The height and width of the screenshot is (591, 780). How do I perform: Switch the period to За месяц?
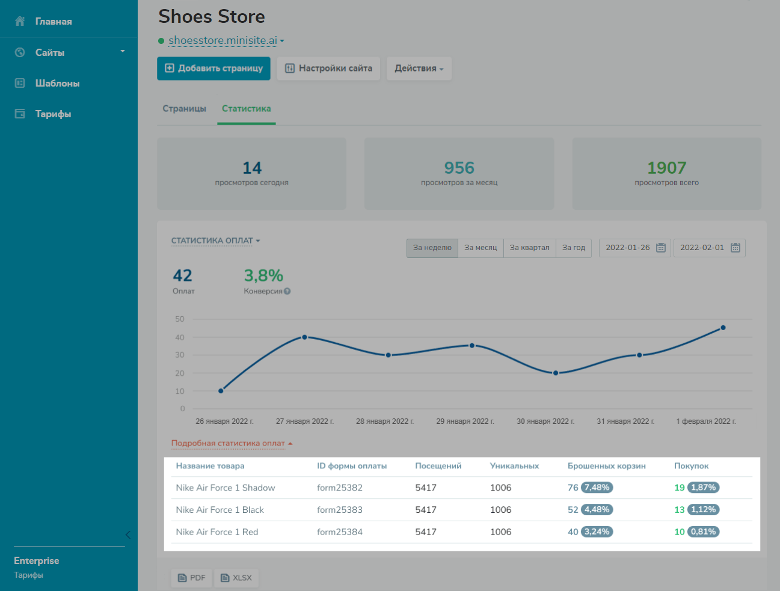point(481,248)
